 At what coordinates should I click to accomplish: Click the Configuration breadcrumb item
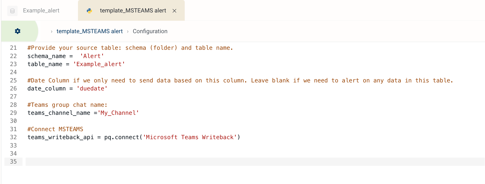150,31
